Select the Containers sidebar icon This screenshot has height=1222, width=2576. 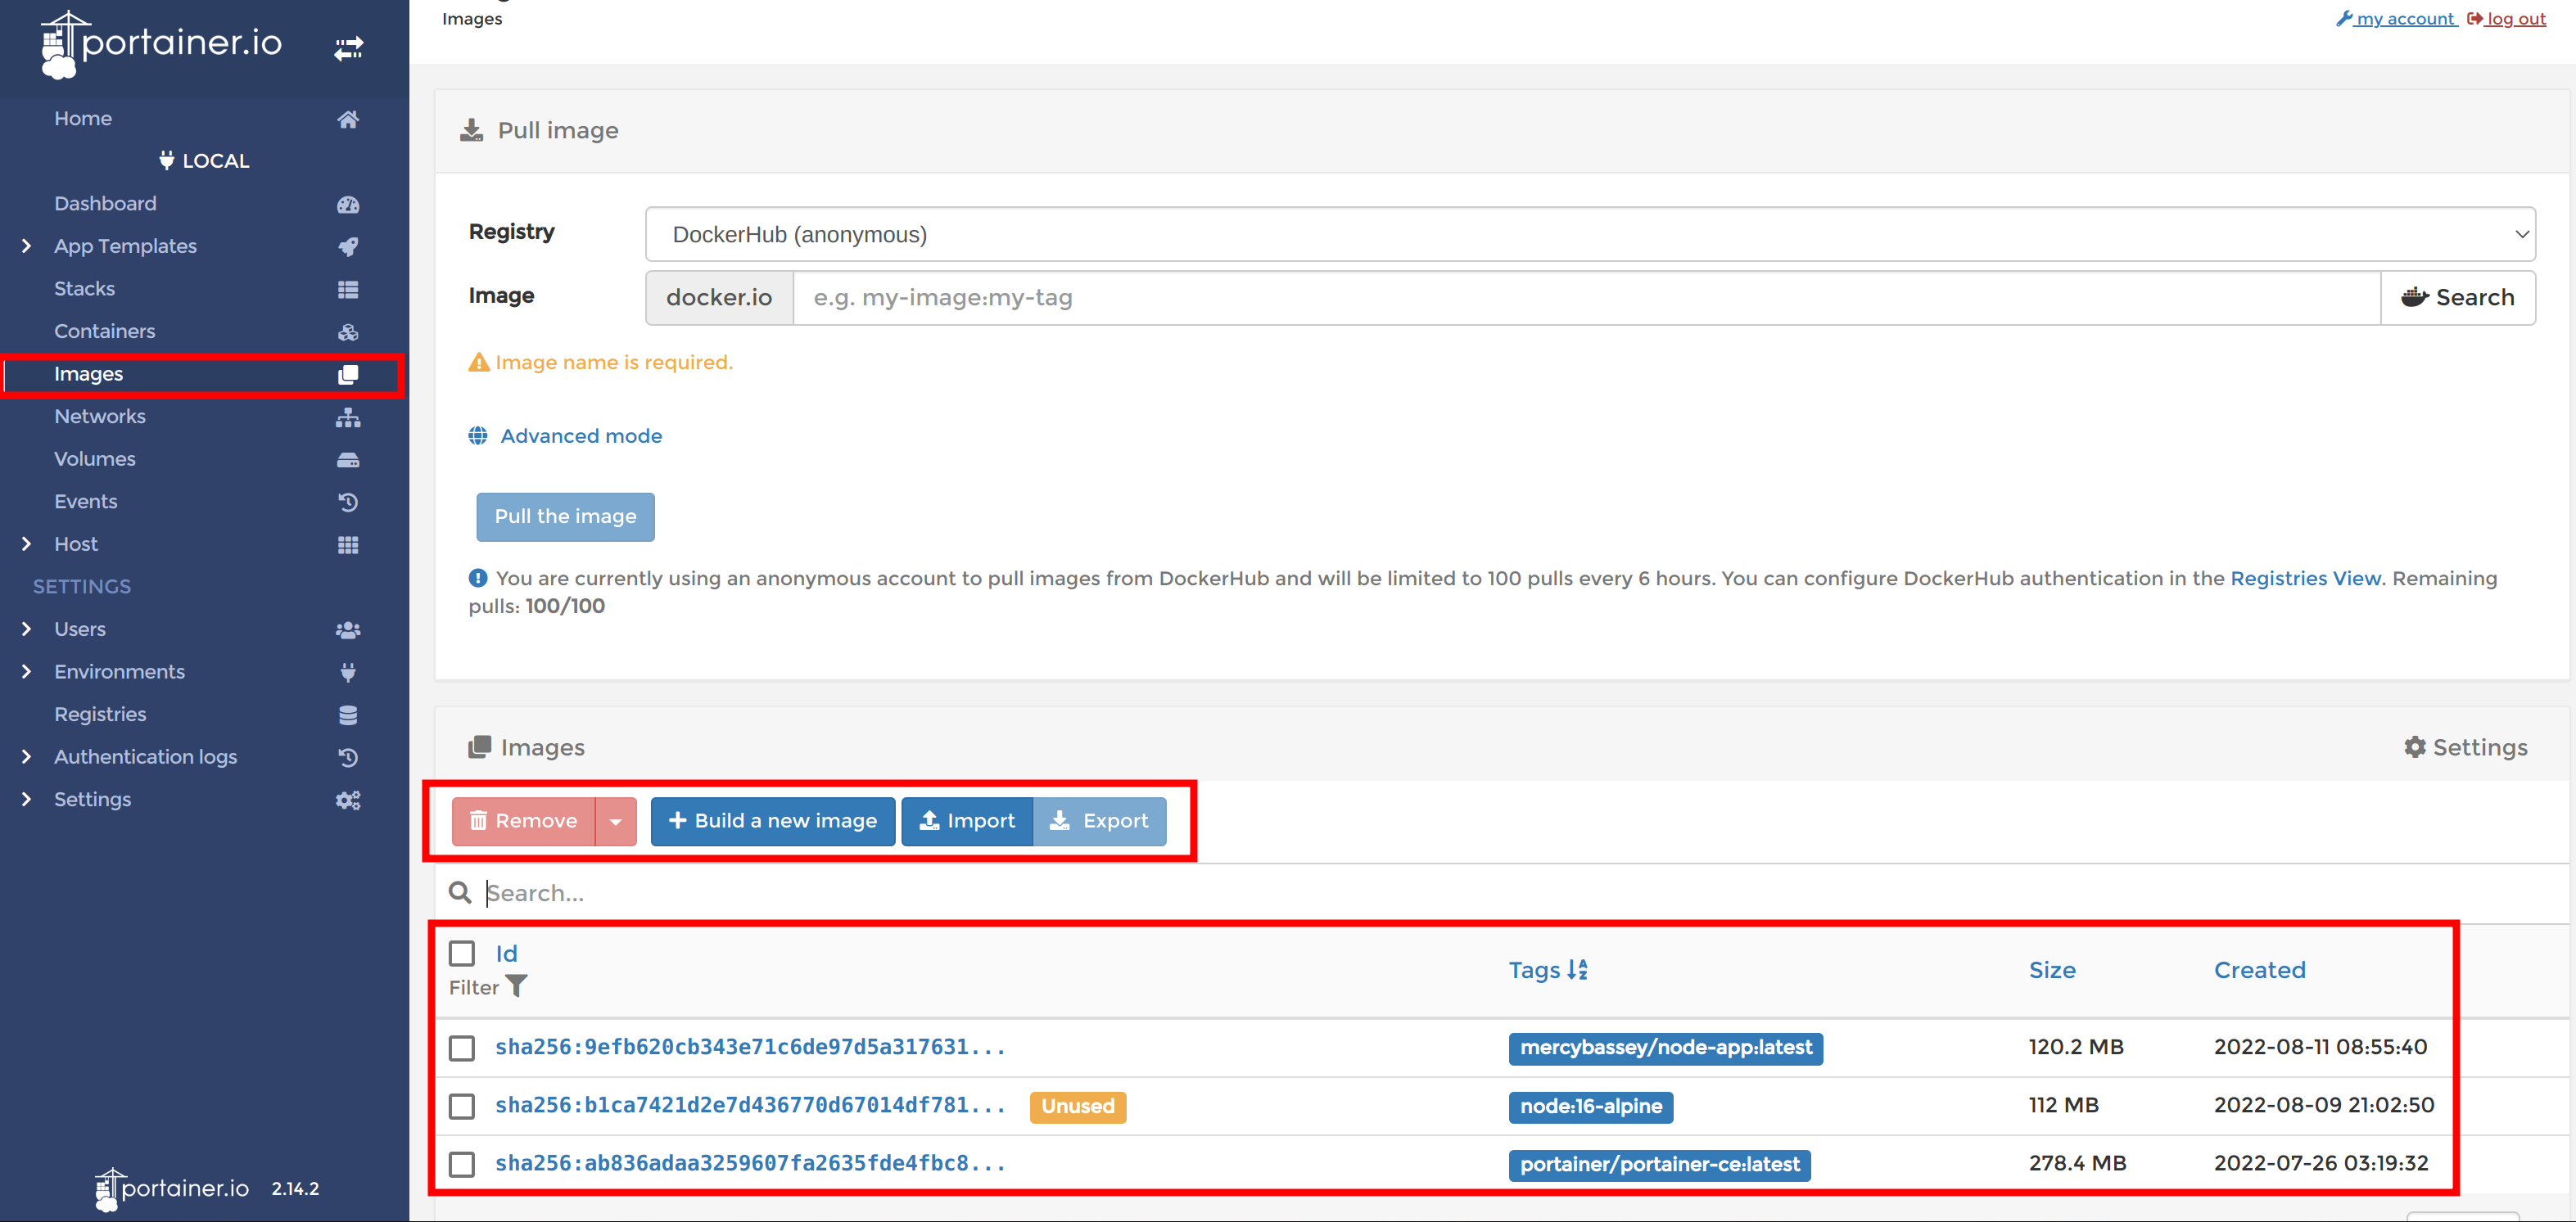tap(347, 331)
